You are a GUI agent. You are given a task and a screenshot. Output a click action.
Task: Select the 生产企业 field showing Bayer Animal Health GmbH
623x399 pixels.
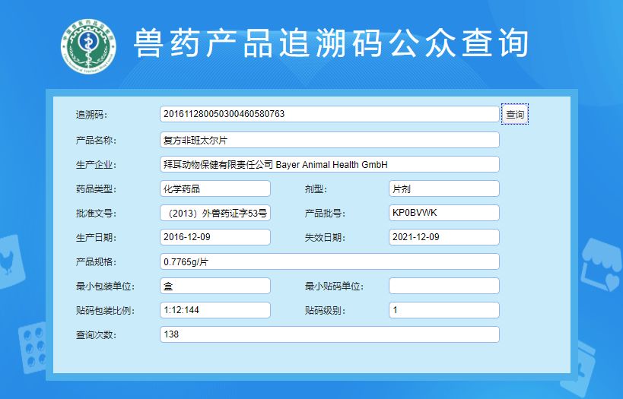pyautogui.click(x=329, y=164)
